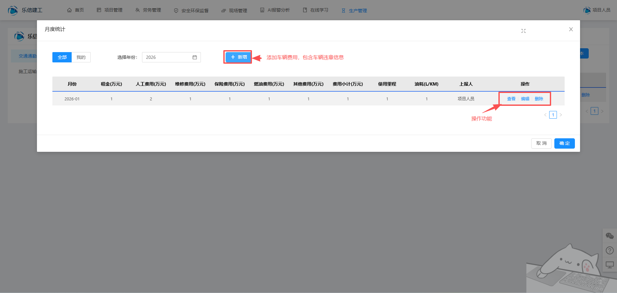Viewport: 617px width, 293px height.
Task: Click the 项目人员 user avatar
Action: (x=587, y=10)
